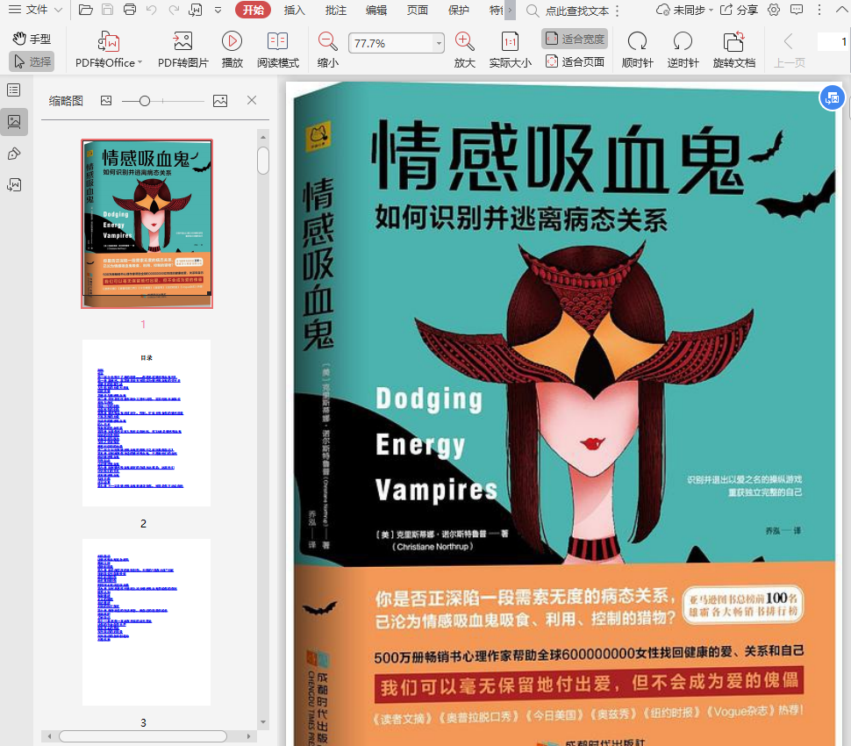Image resolution: width=851 pixels, height=746 pixels.
Task: Open PDF转图片 conversion tool
Action: pyautogui.click(x=182, y=41)
